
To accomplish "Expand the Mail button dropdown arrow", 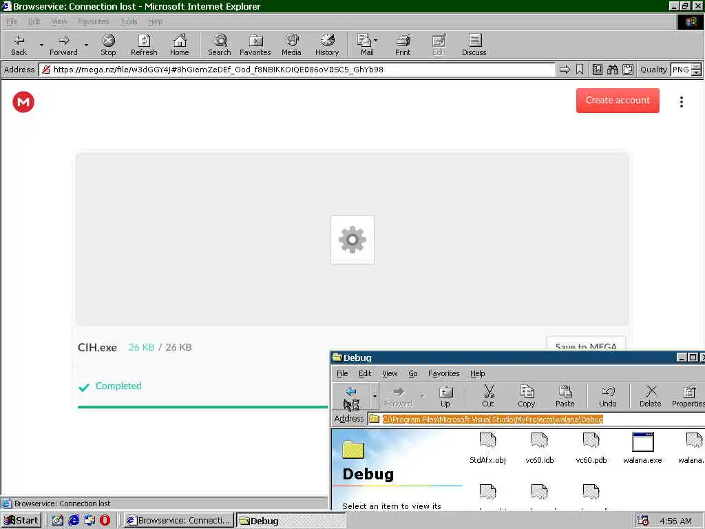I will 376,41.
